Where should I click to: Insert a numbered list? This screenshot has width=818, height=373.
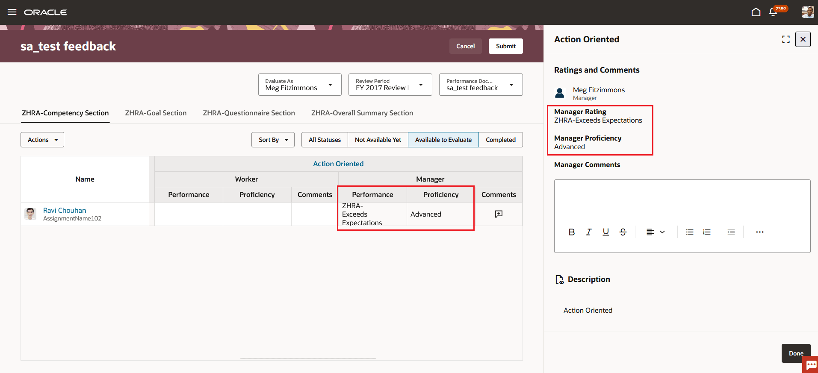pyautogui.click(x=707, y=232)
